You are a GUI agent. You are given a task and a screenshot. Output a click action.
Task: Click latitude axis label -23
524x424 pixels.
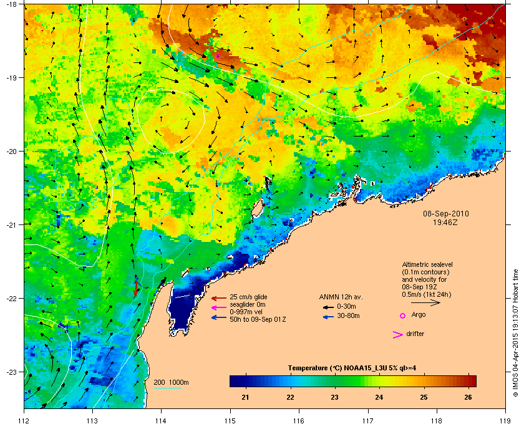pos(11,372)
